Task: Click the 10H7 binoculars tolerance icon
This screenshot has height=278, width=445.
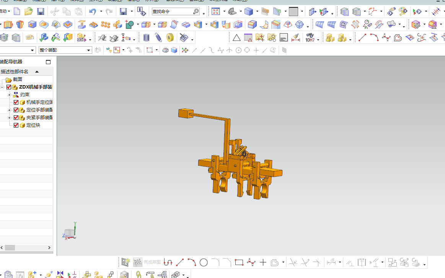Action: 310,38
